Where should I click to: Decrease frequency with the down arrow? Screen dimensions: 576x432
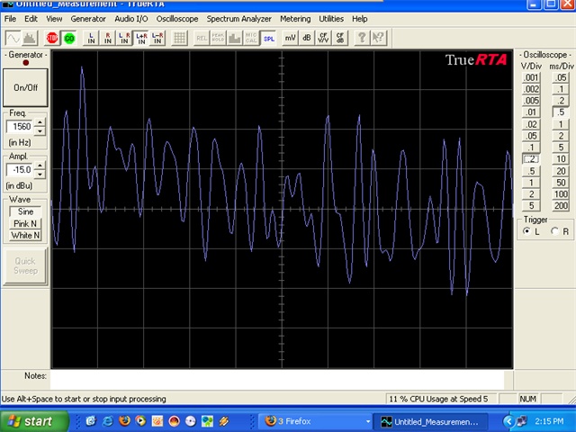[x=40, y=131]
